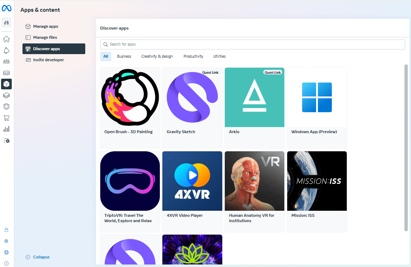Open notifications bell icon
This screenshot has width=411, height=267.
(6, 51)
